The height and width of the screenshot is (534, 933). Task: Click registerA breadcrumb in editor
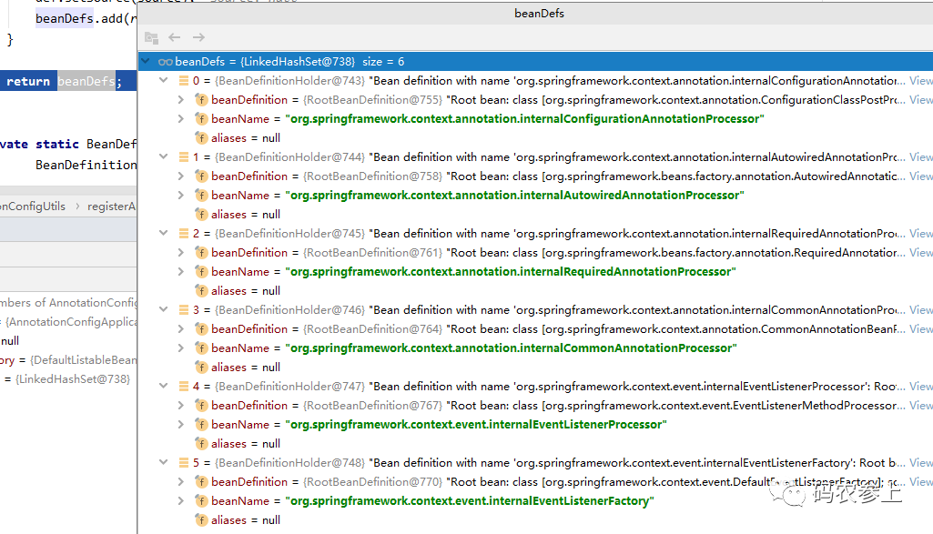[111, 207]
